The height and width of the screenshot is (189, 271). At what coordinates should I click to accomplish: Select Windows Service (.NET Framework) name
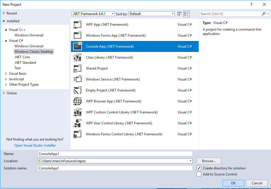tap(113, 79)
